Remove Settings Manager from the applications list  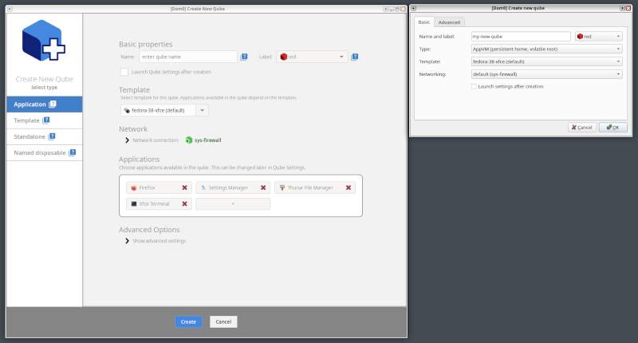pos(263,188)
